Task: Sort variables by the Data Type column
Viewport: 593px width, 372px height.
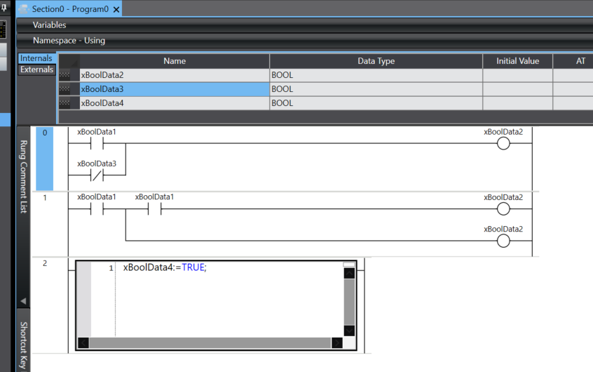Action: tap(376, 61)
